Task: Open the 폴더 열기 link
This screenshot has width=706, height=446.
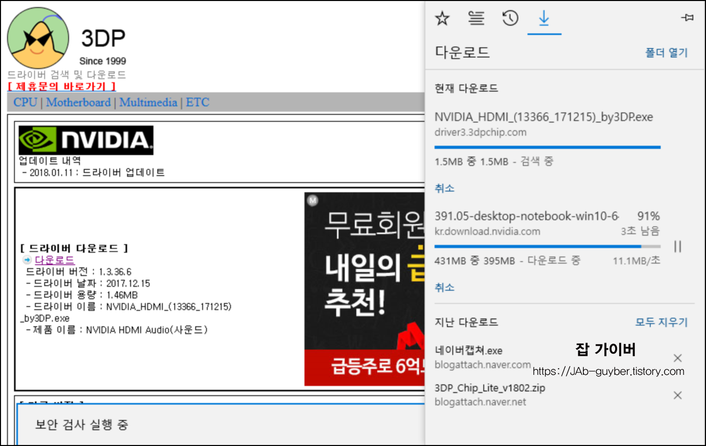Action: tap(666, 52)
